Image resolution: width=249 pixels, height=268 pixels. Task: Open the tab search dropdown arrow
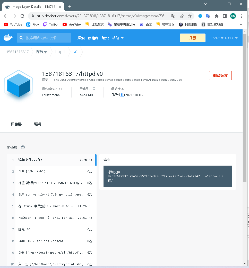pyautogui.click(x=205, y=4)
